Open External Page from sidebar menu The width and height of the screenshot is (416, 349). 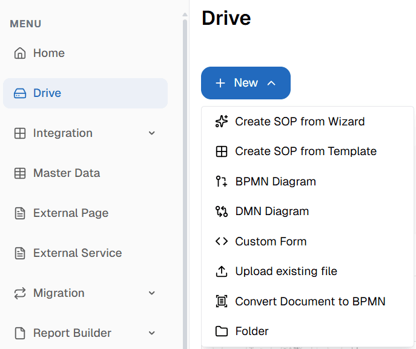point(70,213)
